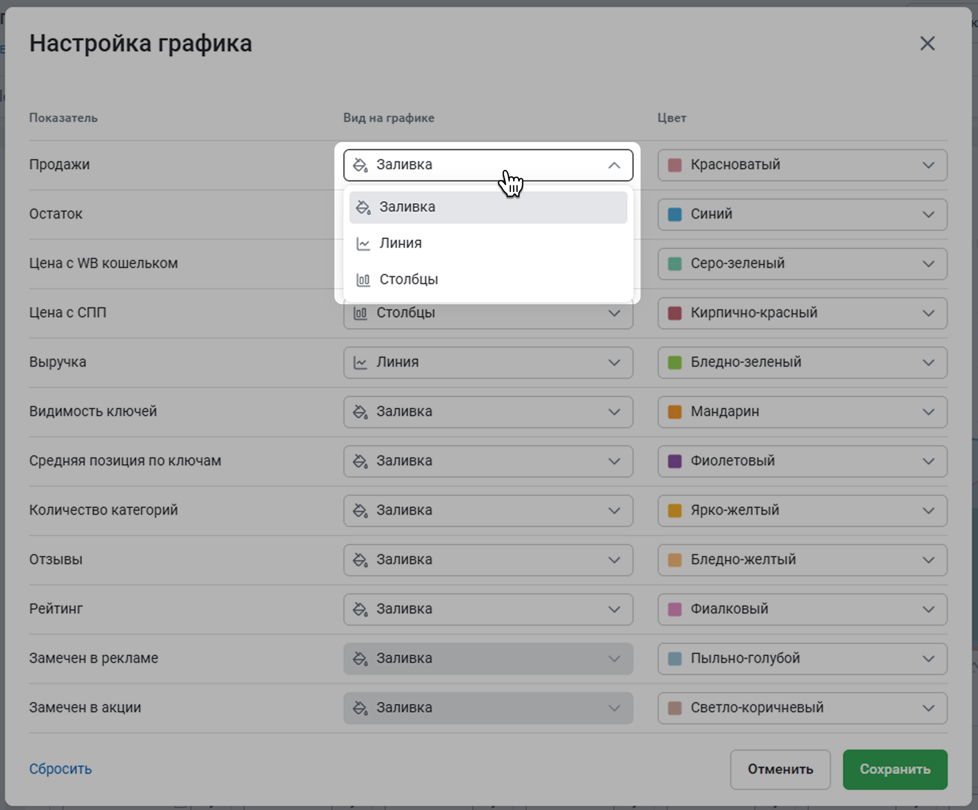Click the line chart icon beside Линия option

(x=363, y=243)
